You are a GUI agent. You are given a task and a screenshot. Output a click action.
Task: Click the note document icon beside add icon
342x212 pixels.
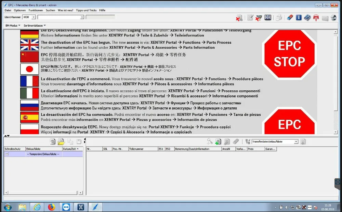tap(227, 141)
